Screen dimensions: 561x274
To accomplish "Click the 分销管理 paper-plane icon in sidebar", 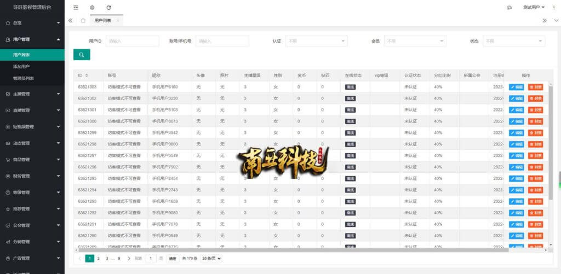I will tap(8, 242).
